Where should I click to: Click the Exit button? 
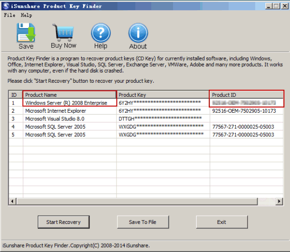(222, 222)
